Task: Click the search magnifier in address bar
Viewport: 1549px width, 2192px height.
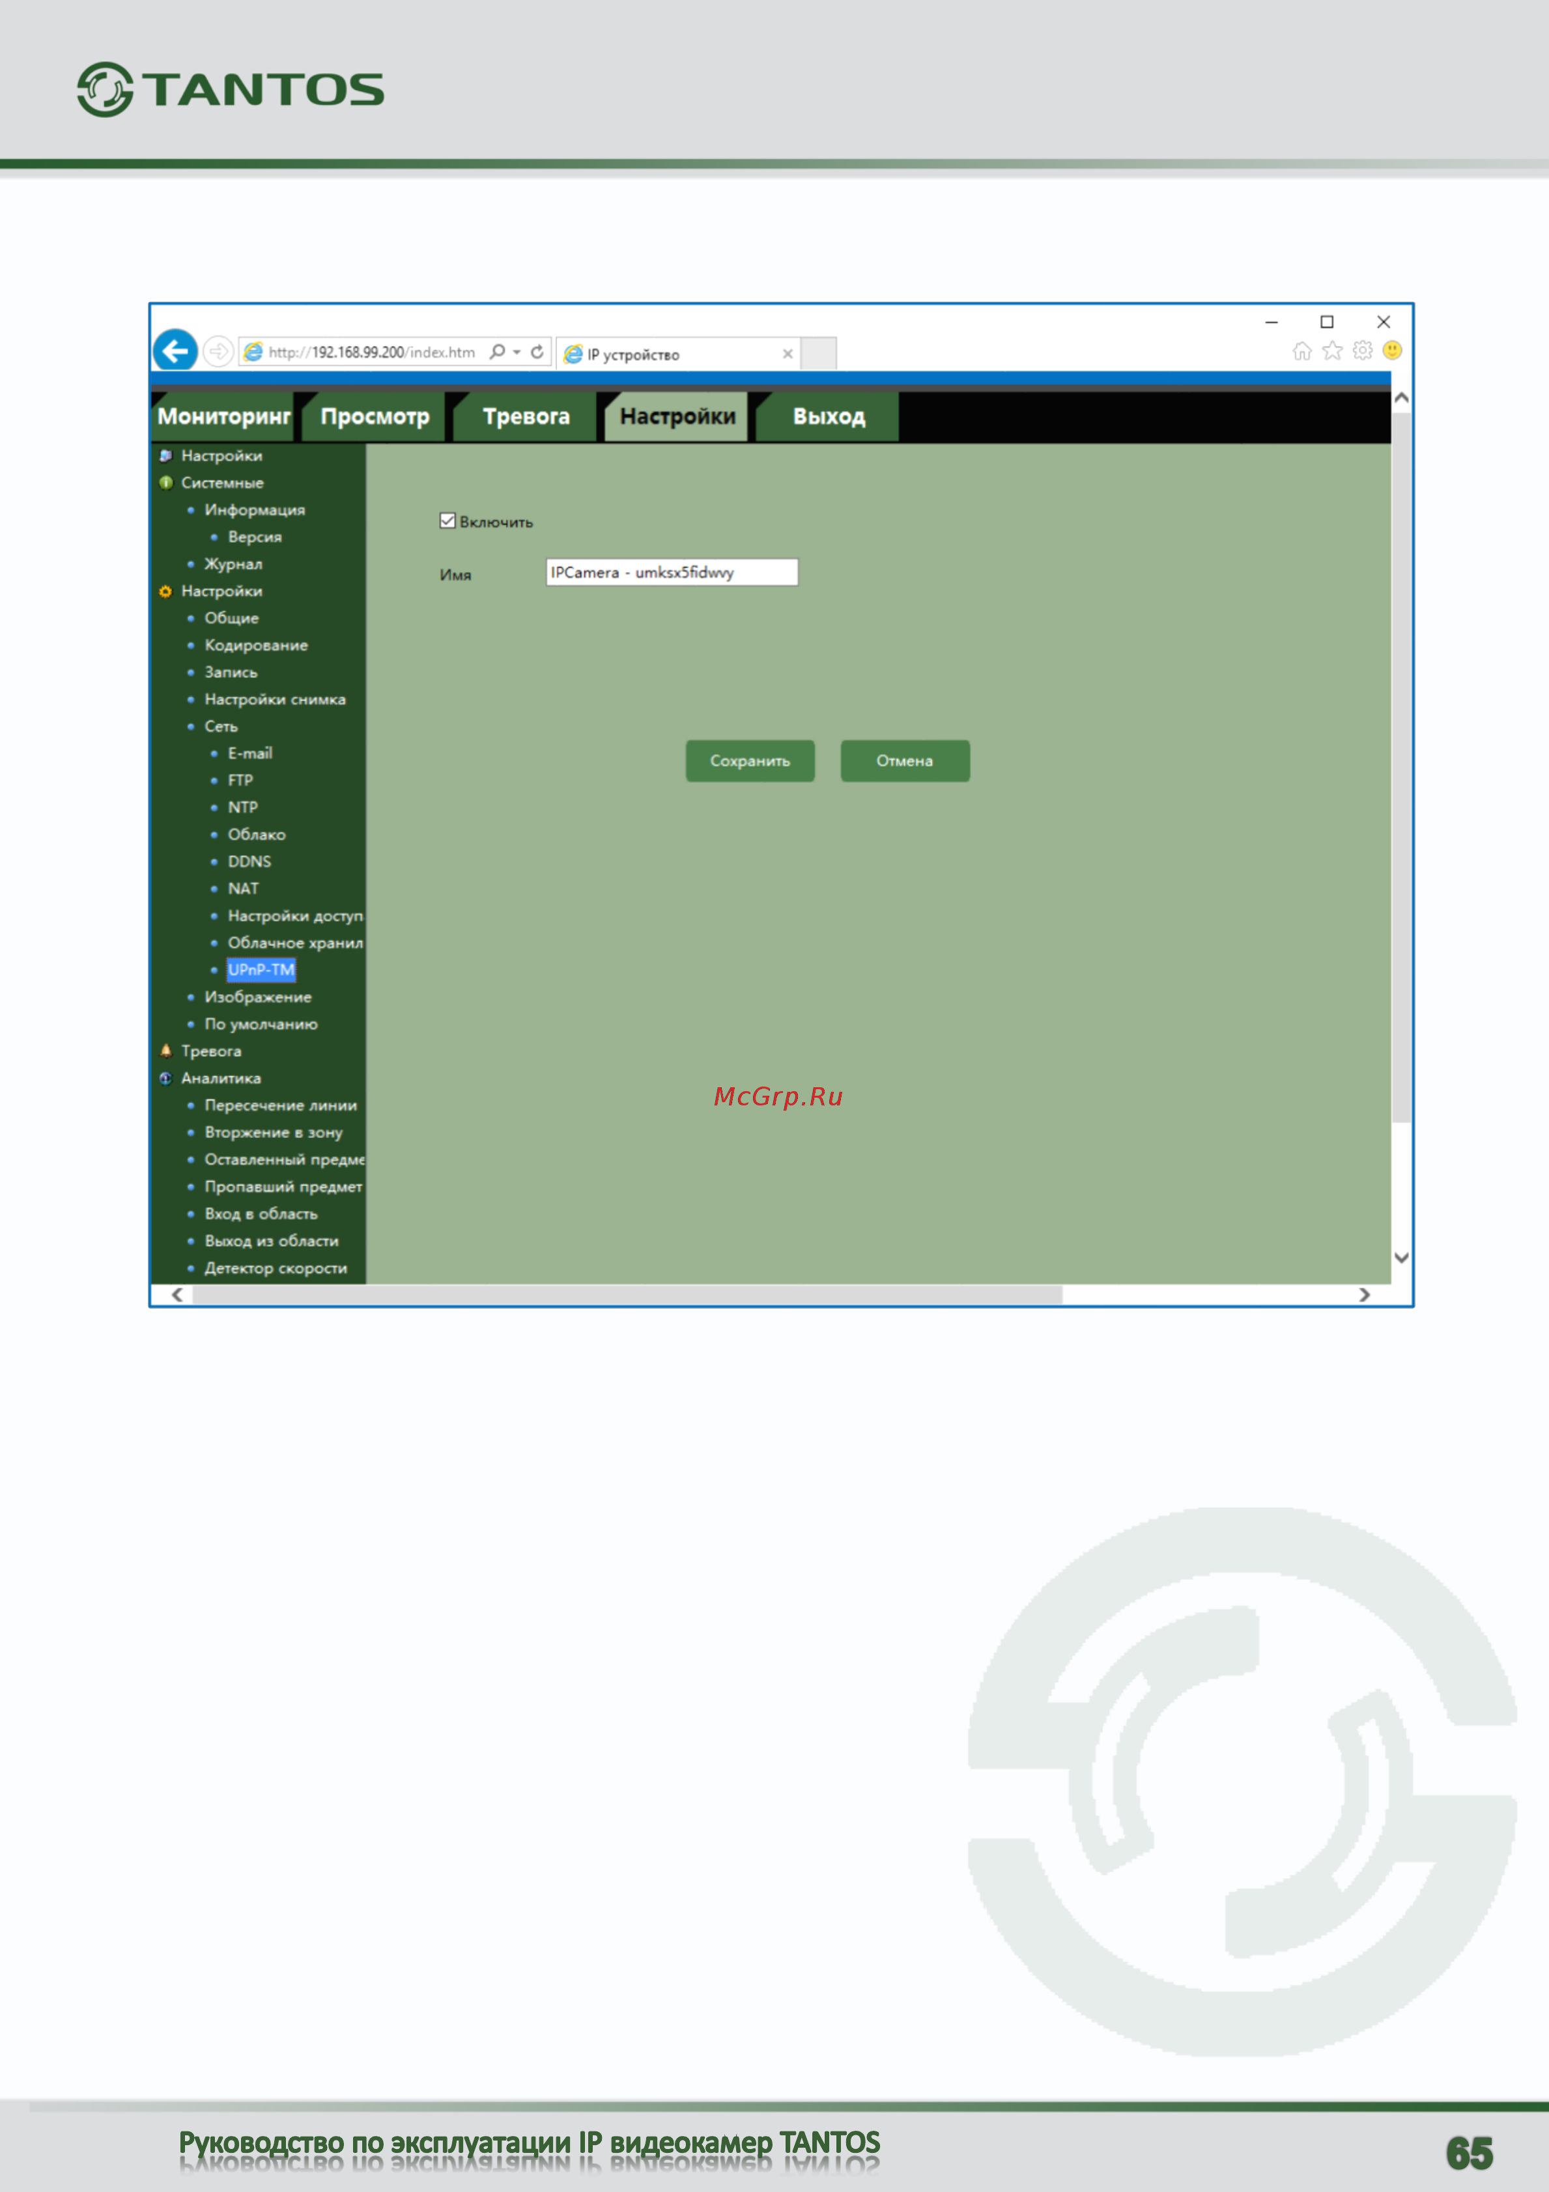Action: tap(497, 351)
